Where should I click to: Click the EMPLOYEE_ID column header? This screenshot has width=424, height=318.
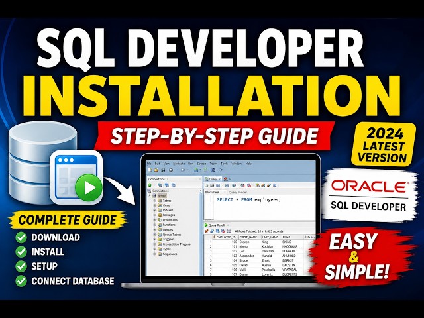226,237
